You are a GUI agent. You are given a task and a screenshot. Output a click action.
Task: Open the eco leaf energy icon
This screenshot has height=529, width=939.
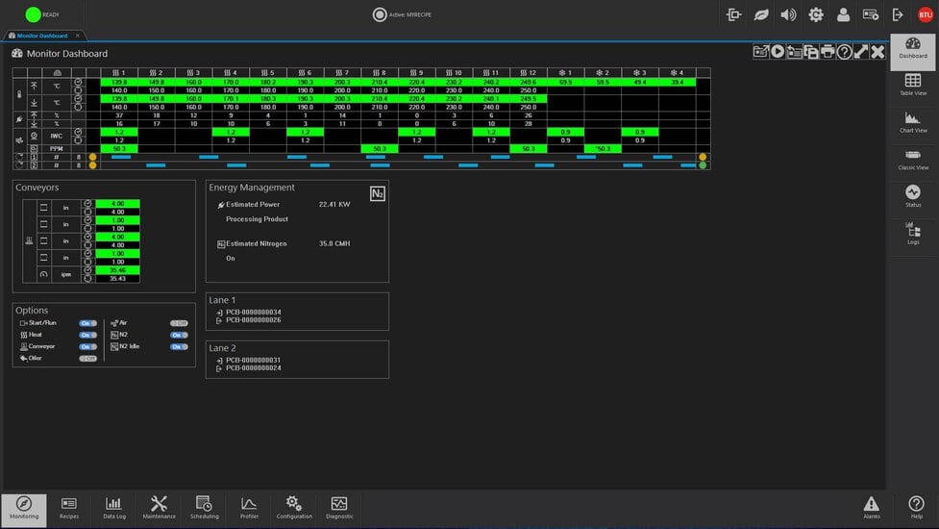761,14
